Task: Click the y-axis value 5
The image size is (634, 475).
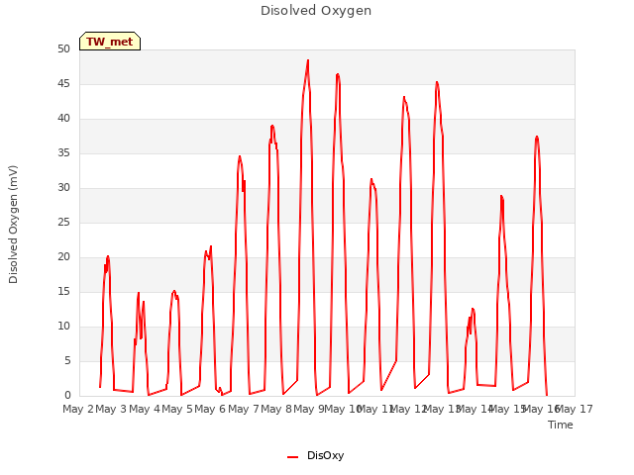Action: 67,360
